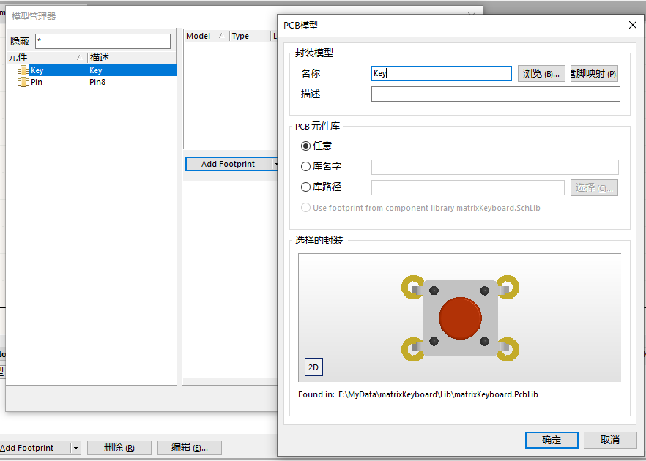This screenshot has height=461, width=646.
Task: Click the 名称 field containing Key
Action: point(441,74)
